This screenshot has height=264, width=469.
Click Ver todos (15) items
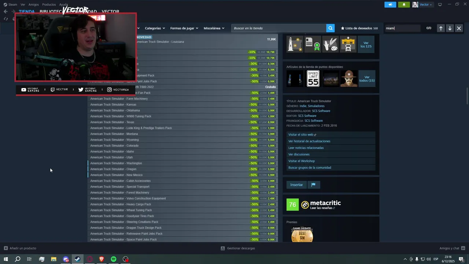click(367, 78)
